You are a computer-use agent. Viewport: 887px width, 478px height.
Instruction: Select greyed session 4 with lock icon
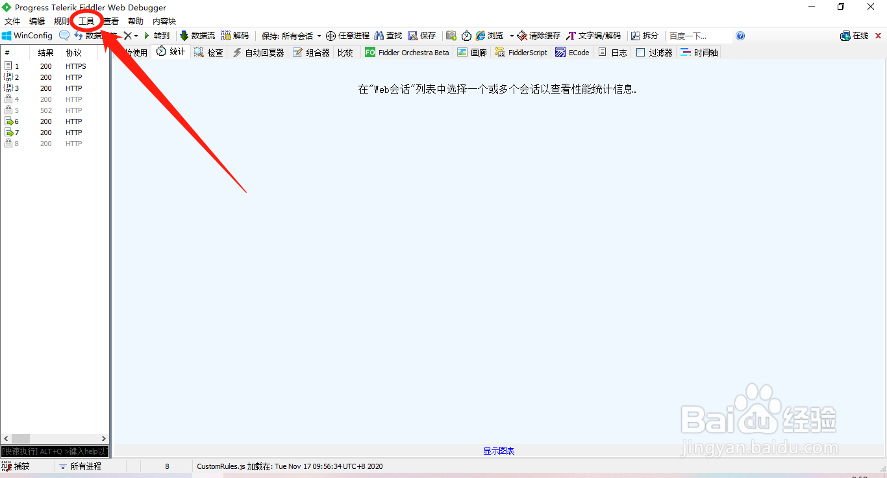tap(55, 99)
